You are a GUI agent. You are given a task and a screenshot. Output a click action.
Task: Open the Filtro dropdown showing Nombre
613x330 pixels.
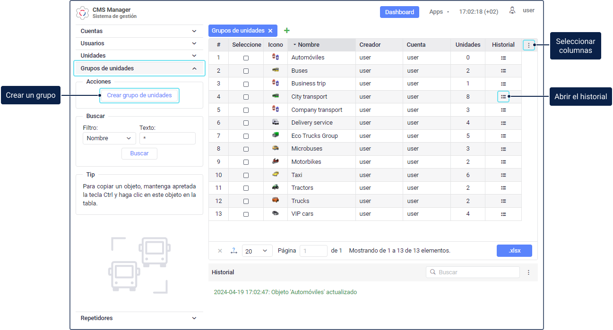109,138
